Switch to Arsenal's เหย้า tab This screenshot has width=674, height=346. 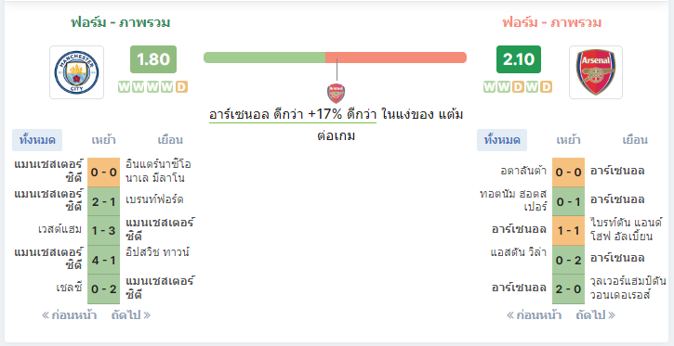coord(568,140)
